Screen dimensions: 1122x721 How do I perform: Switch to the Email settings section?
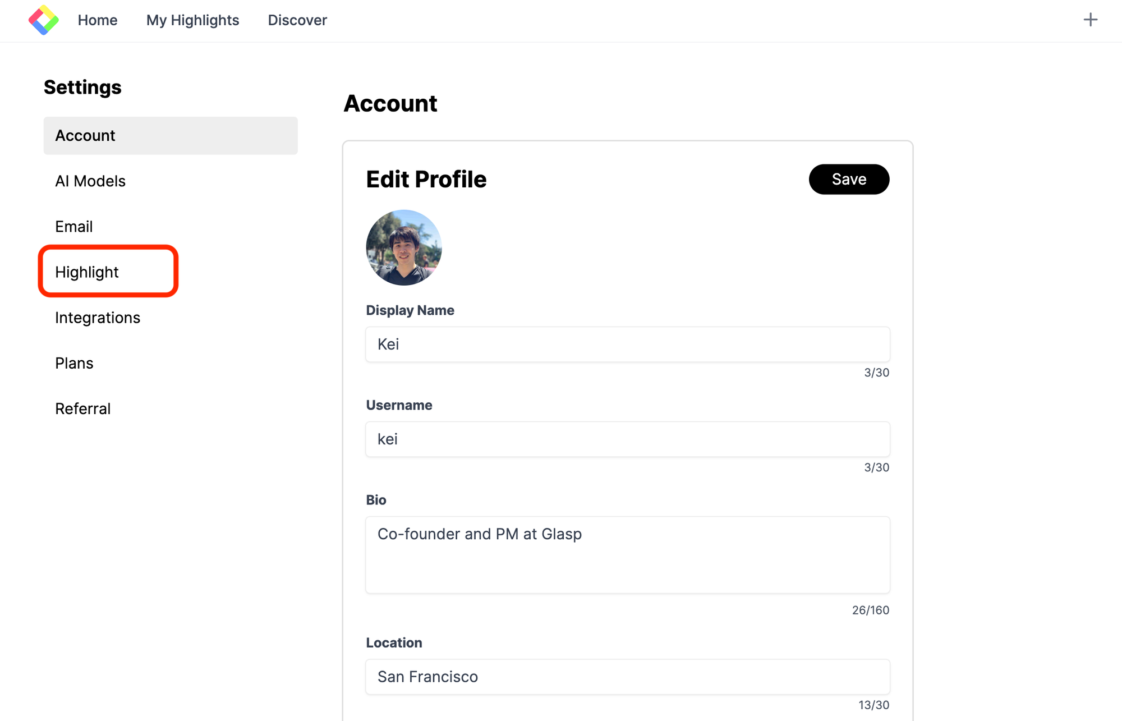(74, 227)
